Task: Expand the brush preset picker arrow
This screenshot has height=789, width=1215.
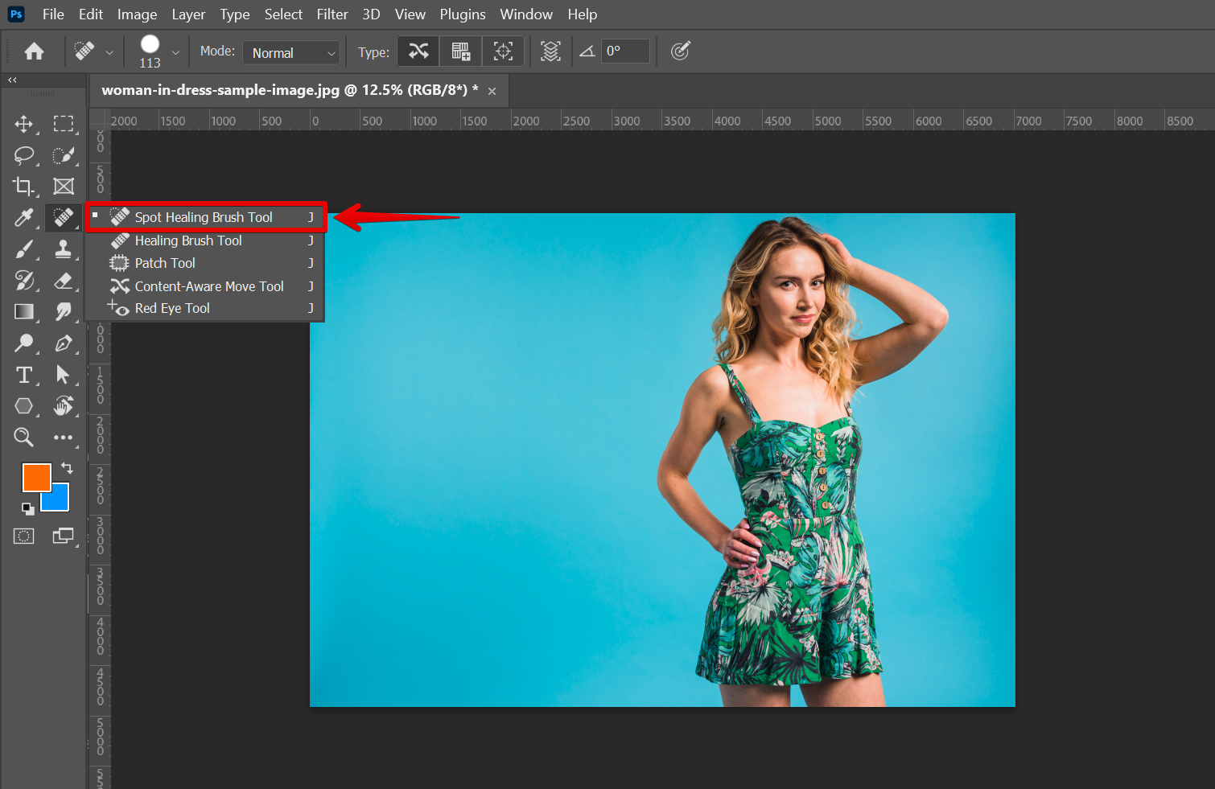Action: 175,53
